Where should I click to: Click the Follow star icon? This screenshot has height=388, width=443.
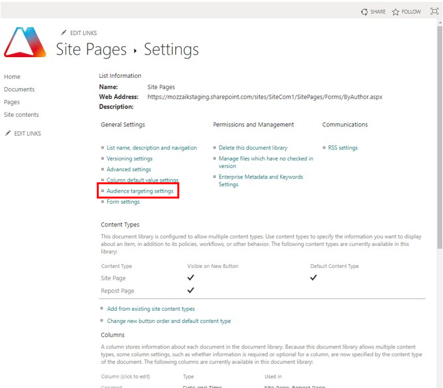(x=396, y=12)
